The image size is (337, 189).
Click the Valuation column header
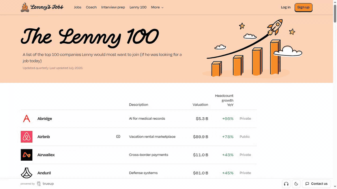pos(200,105)
